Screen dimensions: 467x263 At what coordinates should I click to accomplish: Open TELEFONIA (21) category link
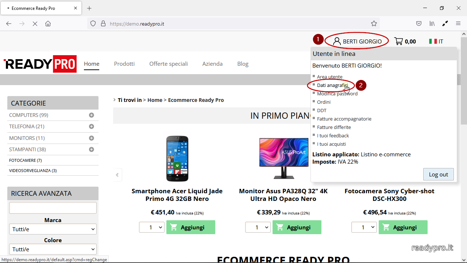(x=27, y=126)
